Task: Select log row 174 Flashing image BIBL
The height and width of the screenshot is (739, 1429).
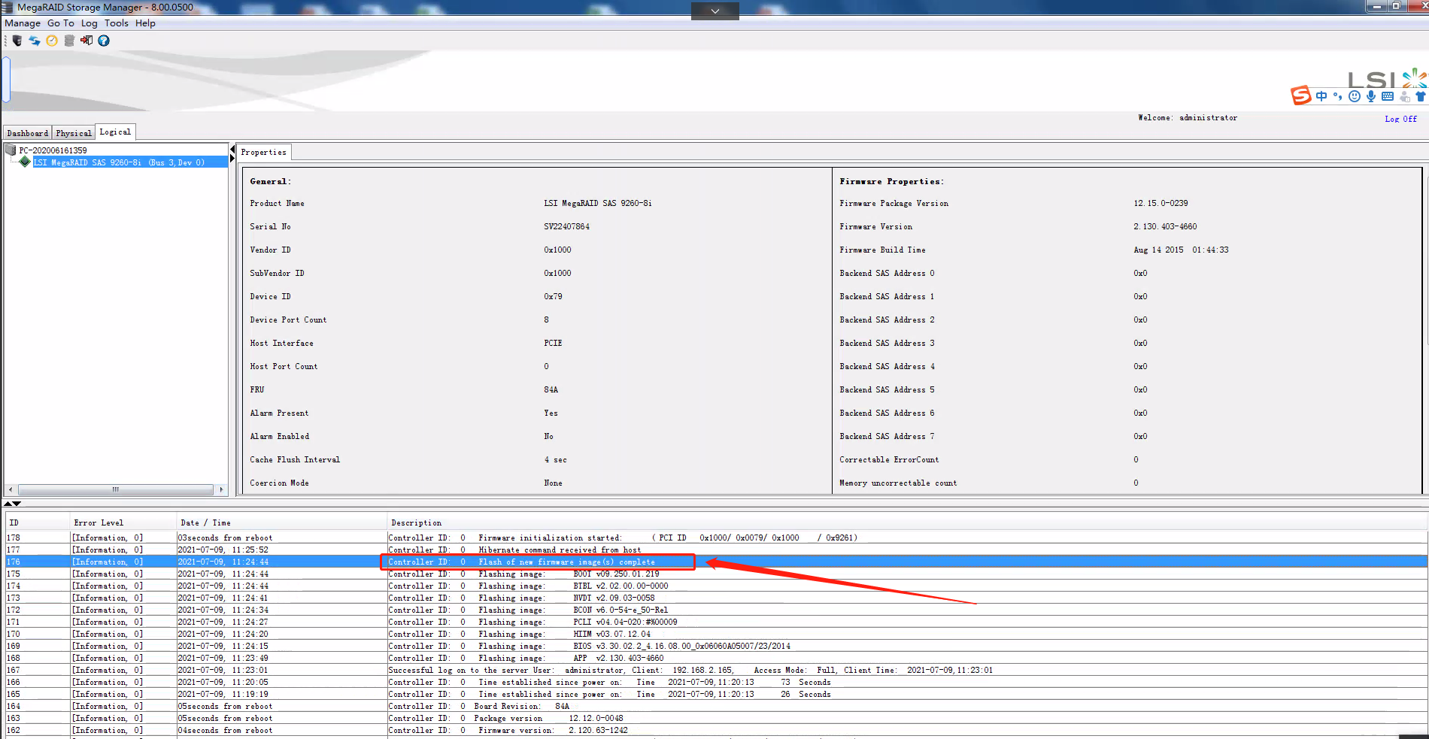Action: coord(716,586)
